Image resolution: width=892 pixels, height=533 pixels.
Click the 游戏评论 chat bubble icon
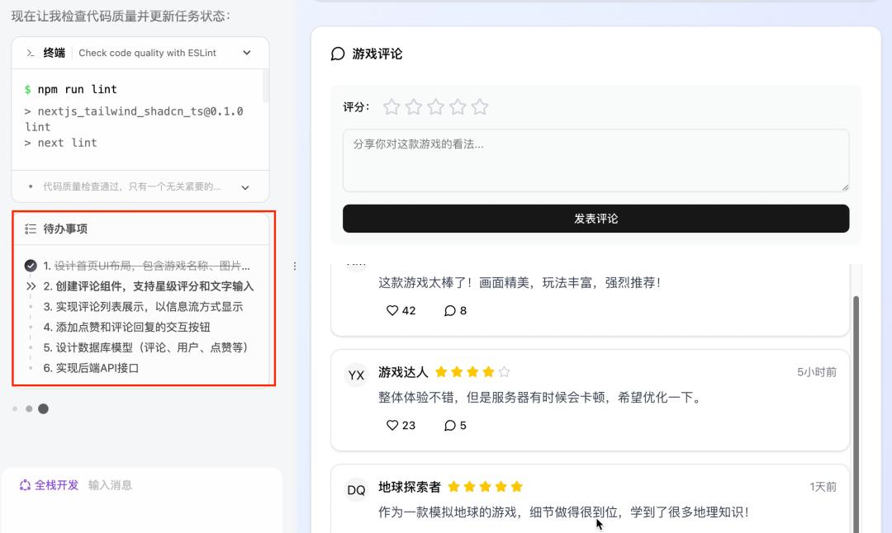coord(338,54)
